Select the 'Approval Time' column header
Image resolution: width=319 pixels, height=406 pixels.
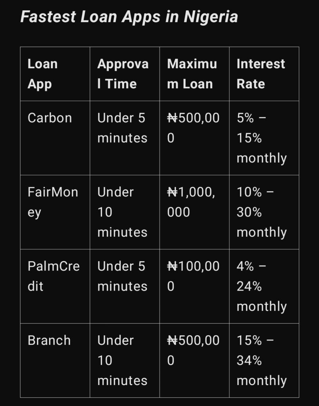coord(125,74)
